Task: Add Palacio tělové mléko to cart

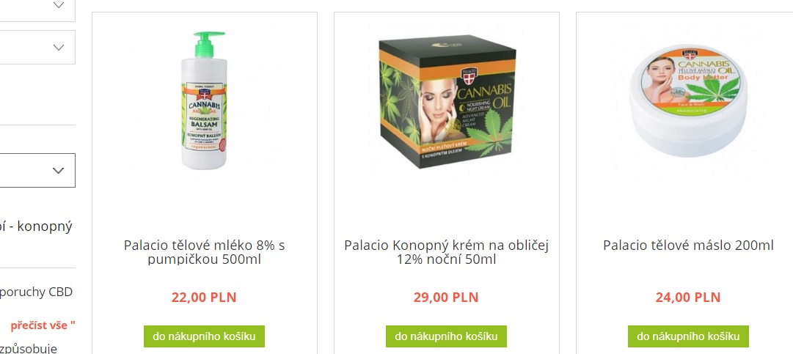Action: (x=205, y=336)
